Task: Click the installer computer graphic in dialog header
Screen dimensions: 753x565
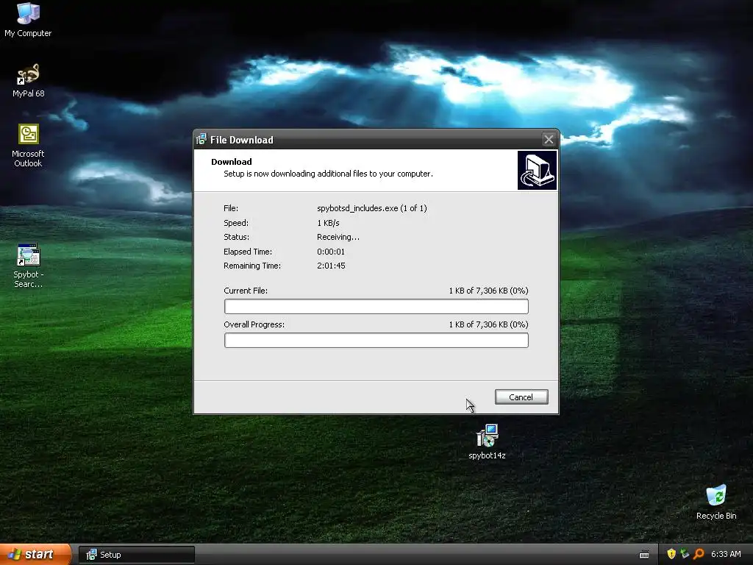Action: [537, 171]
